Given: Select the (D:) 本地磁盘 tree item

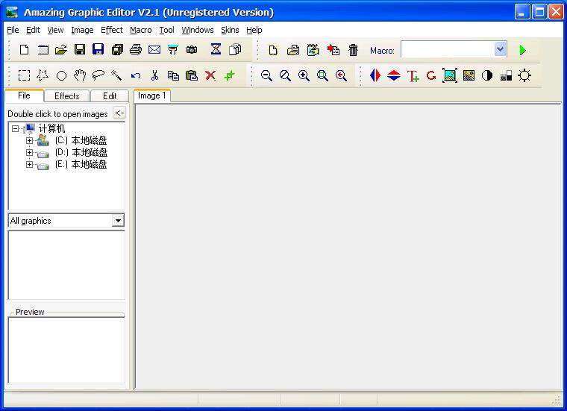Looking at the screenshot, I should point(81,153).
